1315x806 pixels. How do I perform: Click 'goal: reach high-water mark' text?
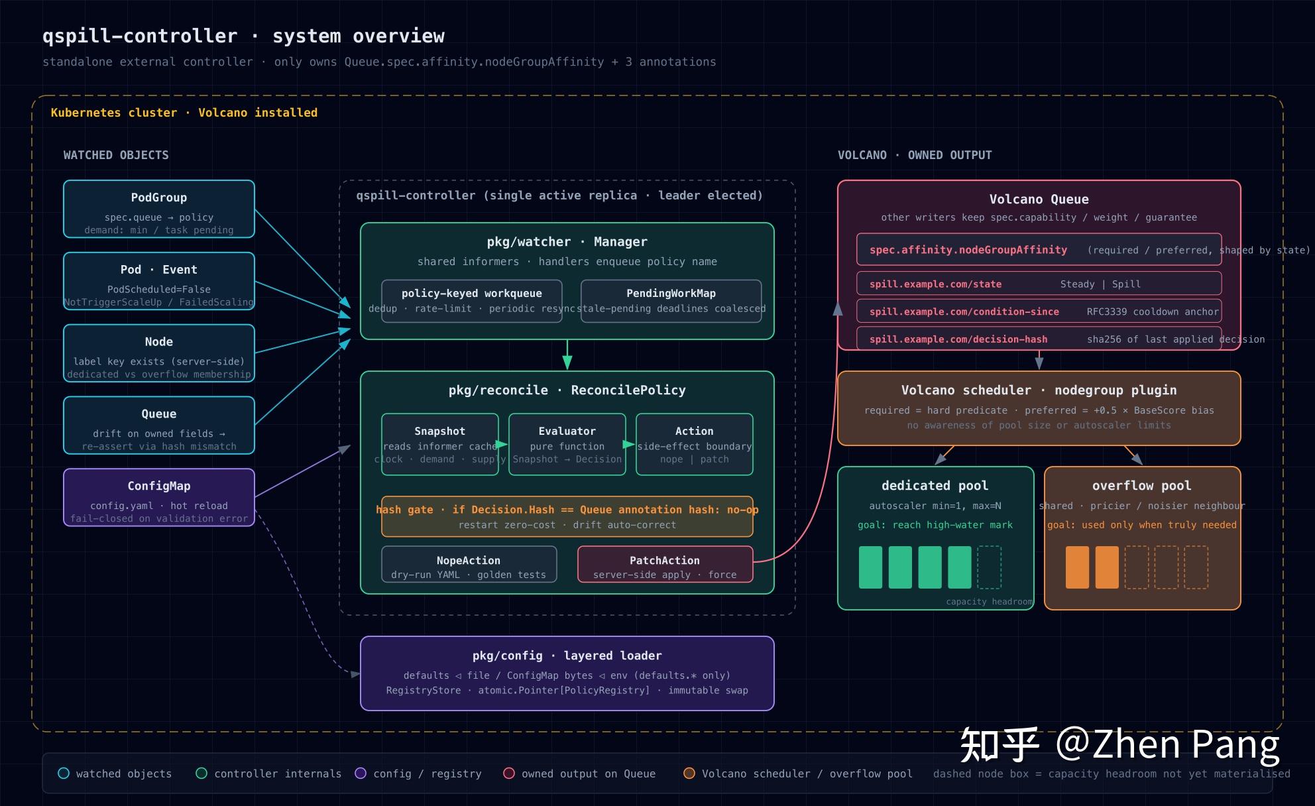[x=935, y=525]
